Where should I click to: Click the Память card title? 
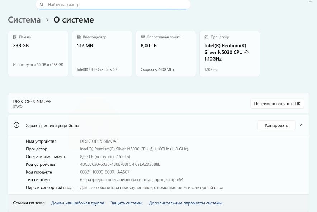[25, 37]
